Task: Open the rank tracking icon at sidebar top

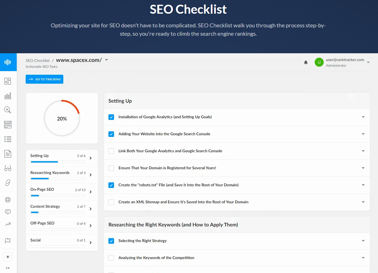Action: pyautogui.click(x=8, y=62)
